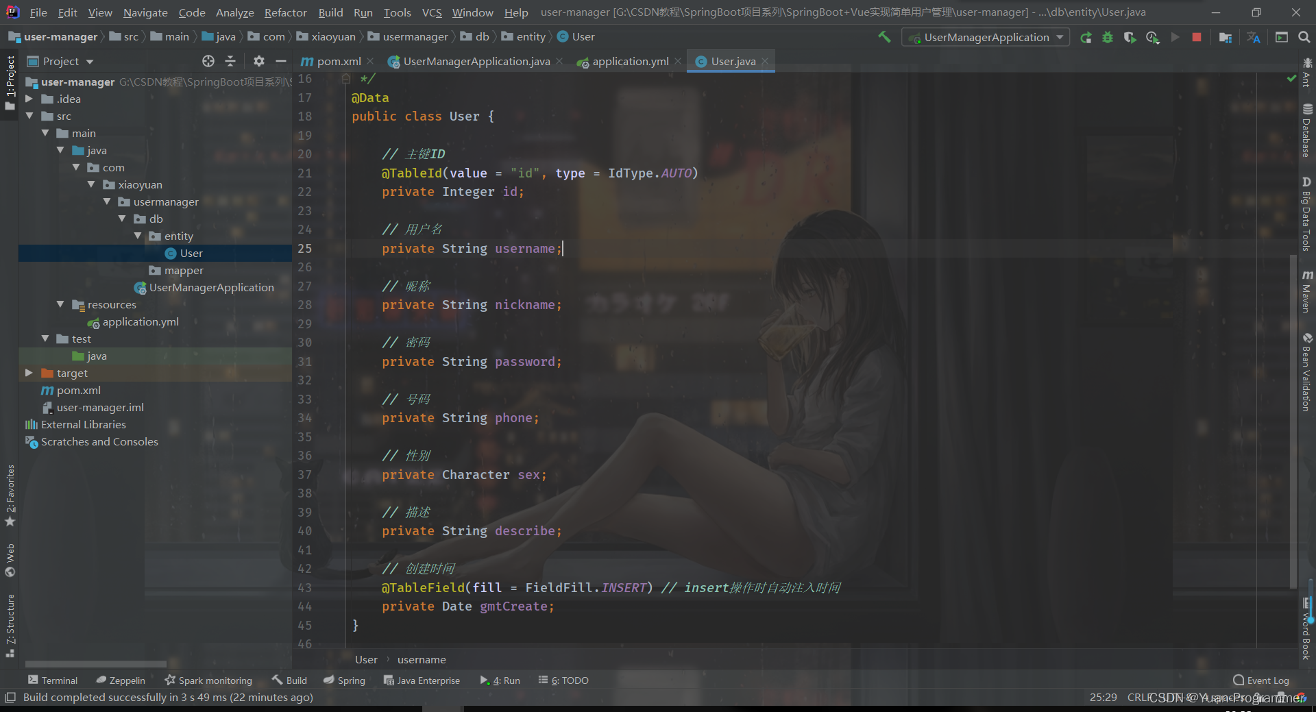Collapse the test folder

pos(45,339)
